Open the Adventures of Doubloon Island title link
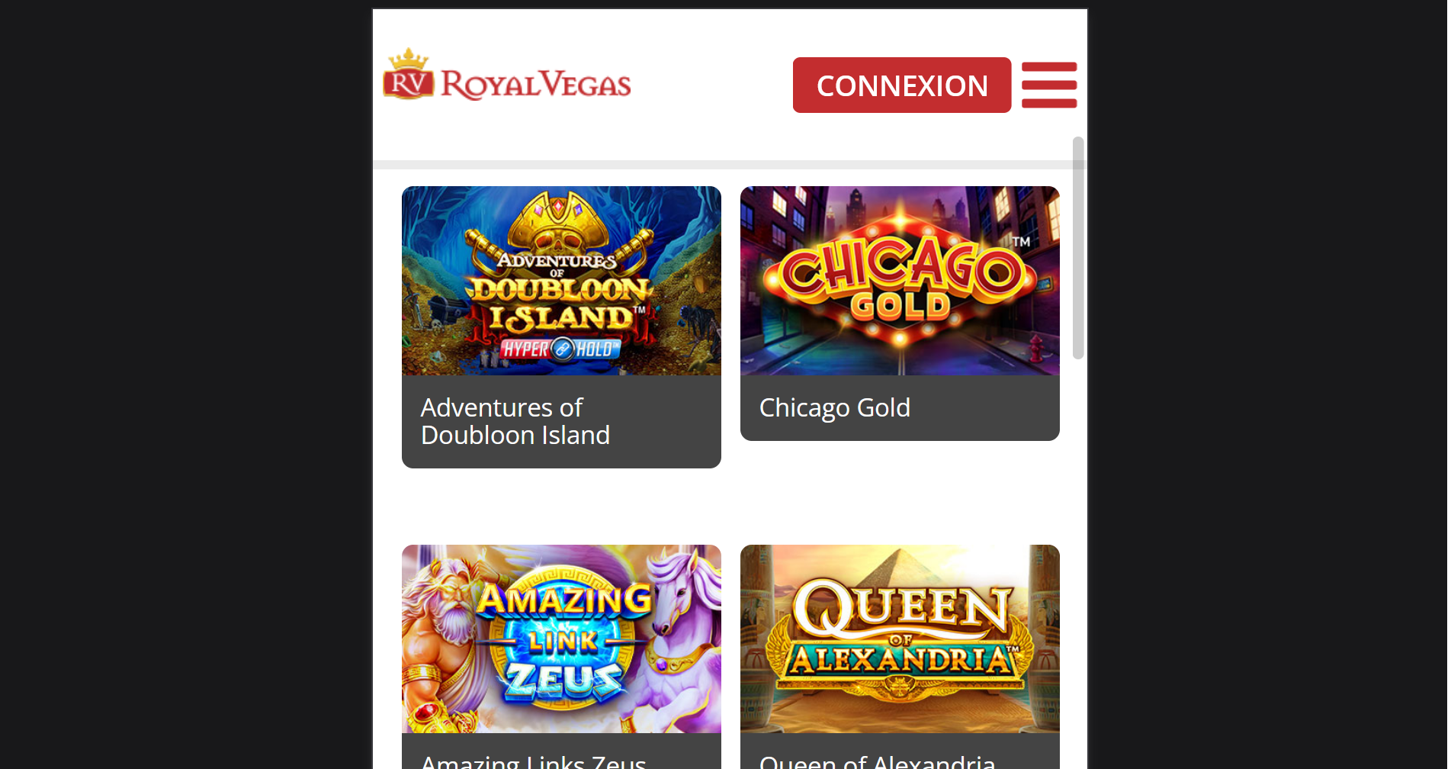The height and width of the screenshot is (769, 1451). 515,421
